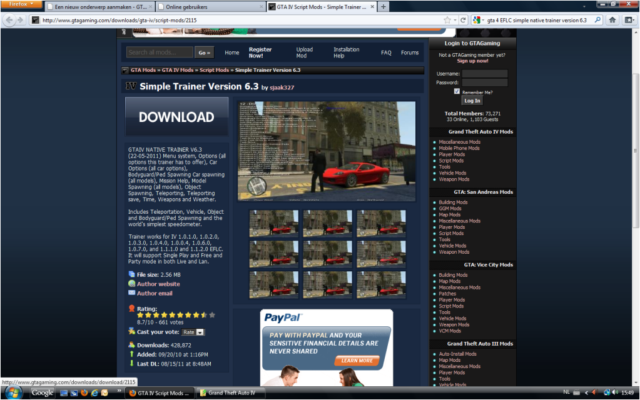Open the FAQ menu item
This screenshot has width=640, height=400.
(386, 52)
